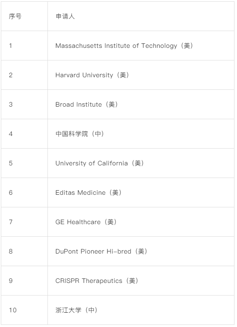Click rank number 2 cell

pyautogui.click(x=24, y=75)
